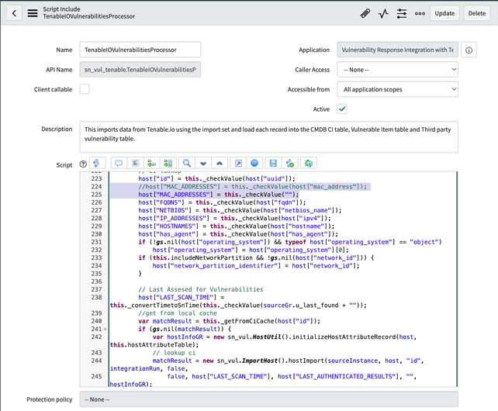Click the syntax check icon
This screenshot has height=411, width=498.
coord(289,164)
